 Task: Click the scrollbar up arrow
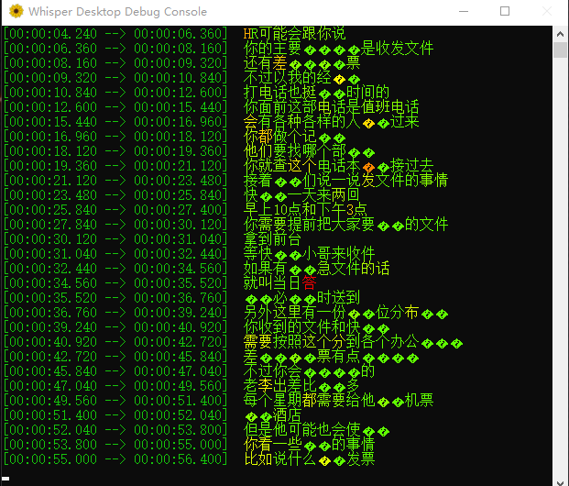click(560, 34)
